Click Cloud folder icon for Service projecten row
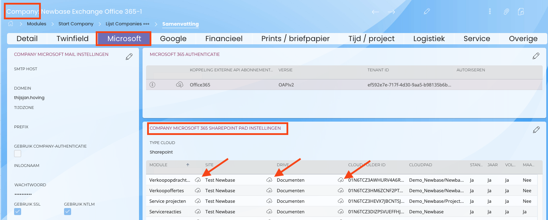Image resolution: width=548 pixels, height=220 pixels. point(341,201)
